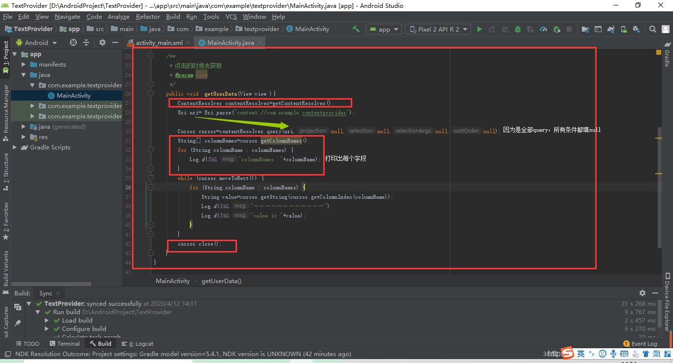The image size is (673, 363).
Task: Open the Terminal tool window
Action: tap(64, 344)
